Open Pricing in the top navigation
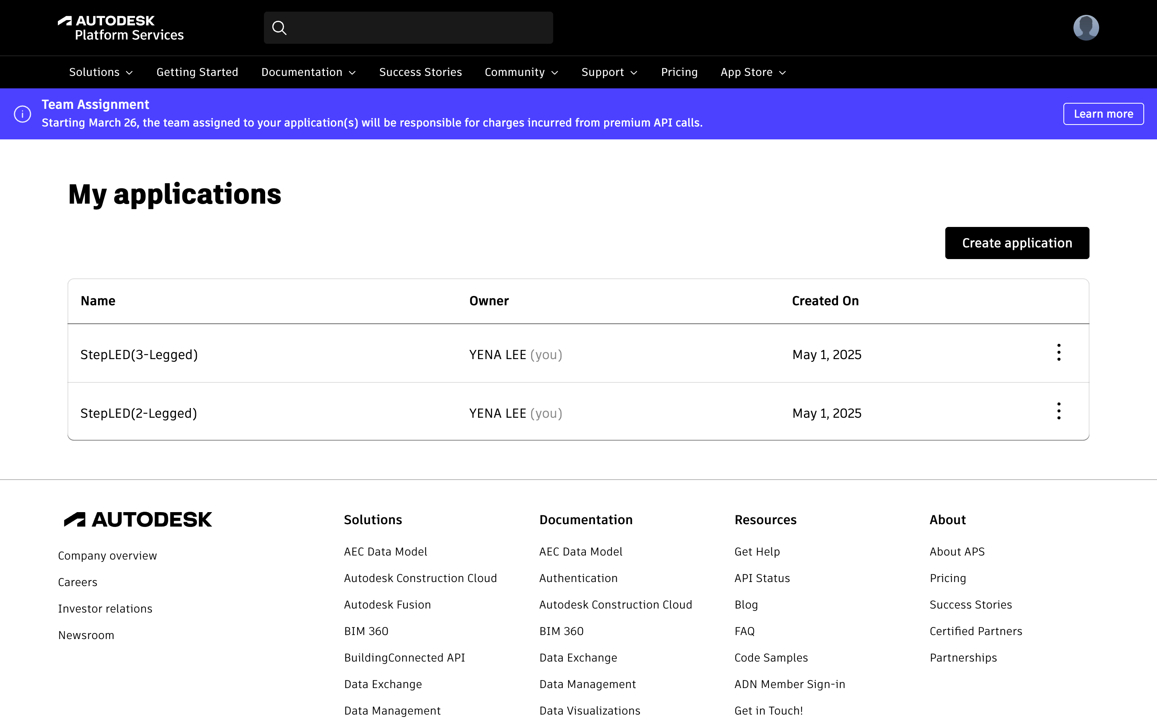Viewport: 1157px width, 723px height. (679, 72)
